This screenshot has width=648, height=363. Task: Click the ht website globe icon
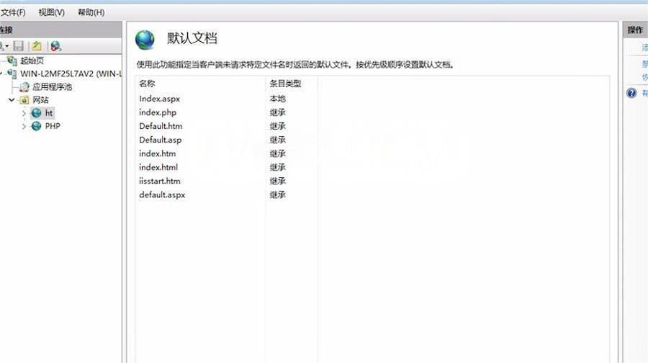click(36, 113)
